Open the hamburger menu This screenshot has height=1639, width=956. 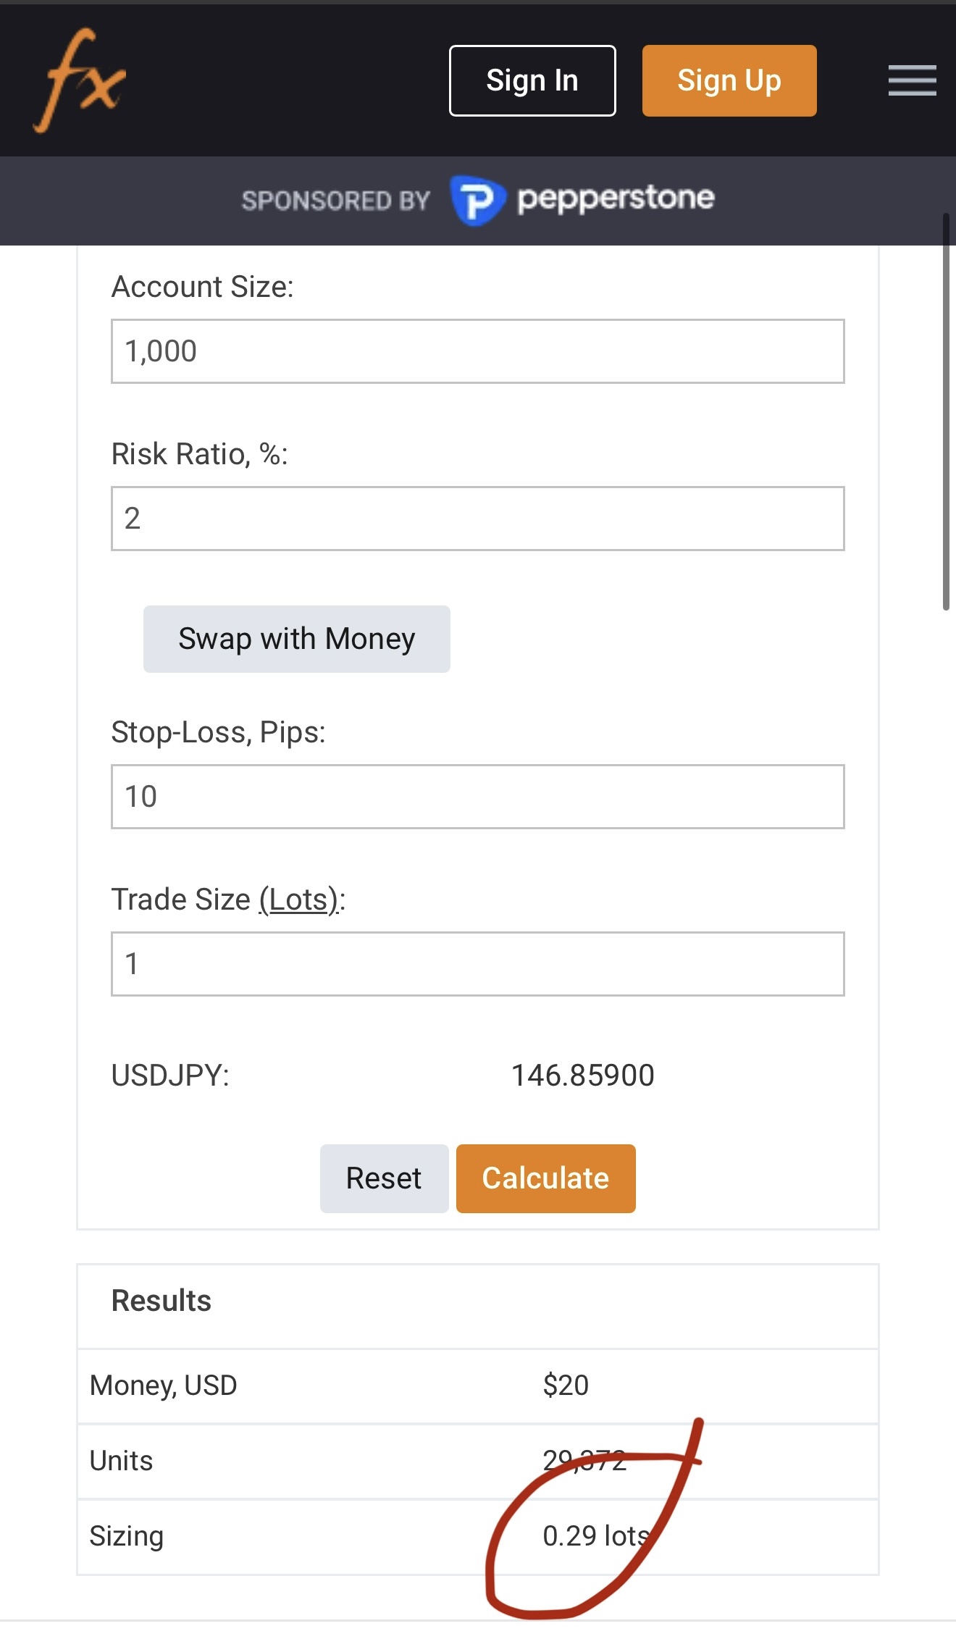click(x=912, y=80)
